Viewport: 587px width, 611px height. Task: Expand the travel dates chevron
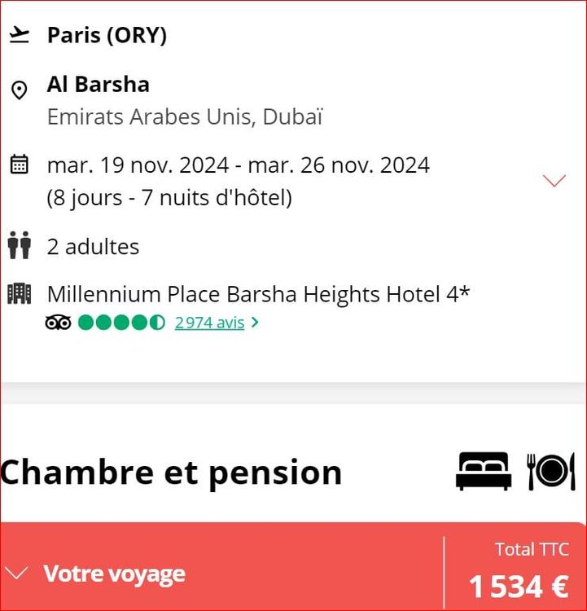pyautogui.click(x=554, y=180)
